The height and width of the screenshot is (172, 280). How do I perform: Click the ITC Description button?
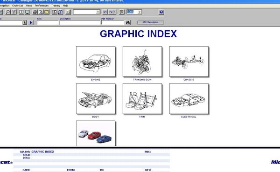[x=151, y=22]
